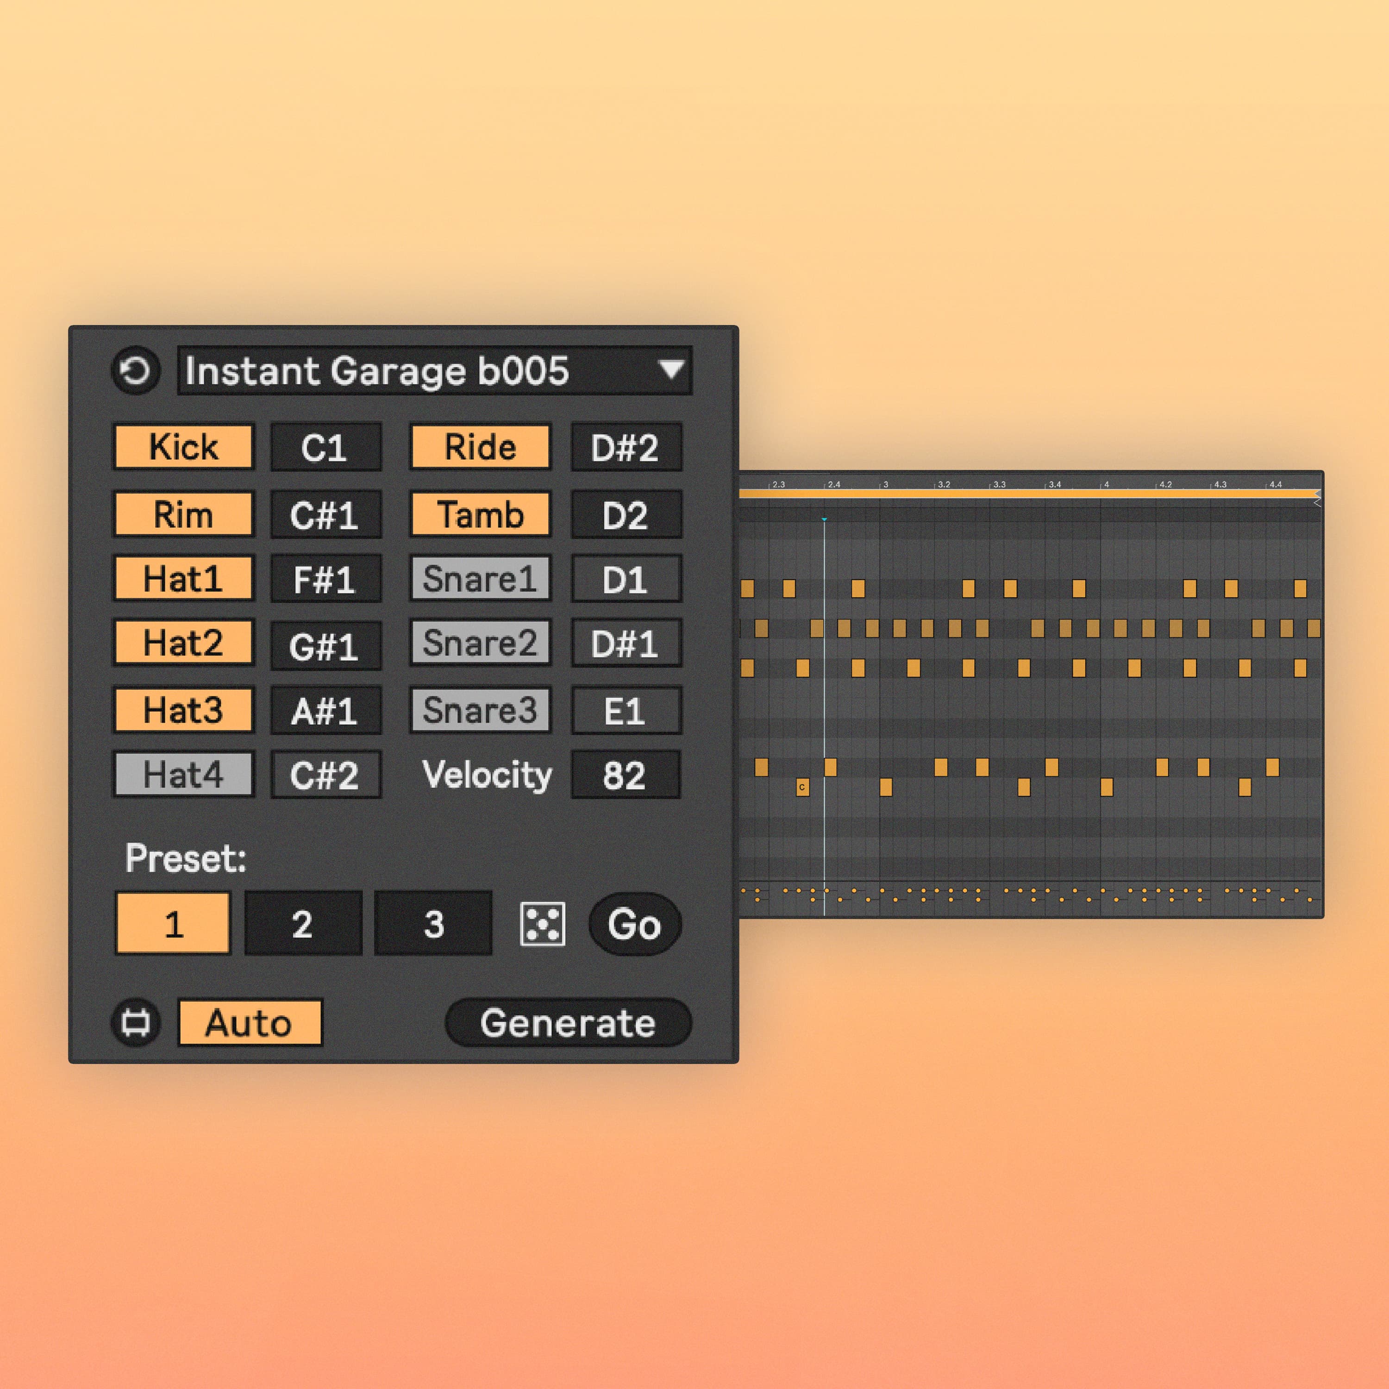Select the Hat1 note field F#1
1389x1389 pixels.
click(x=325, y=579)
